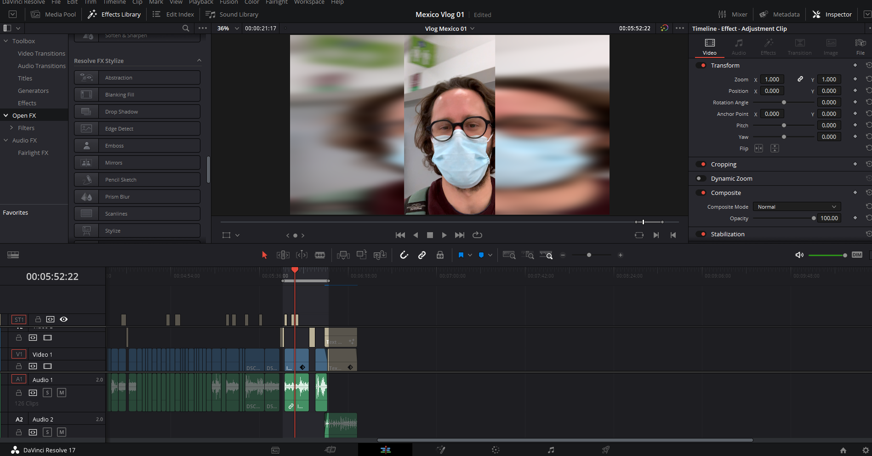Open the Mixer panel
This screenshot has width=872, height=456.
733,14
